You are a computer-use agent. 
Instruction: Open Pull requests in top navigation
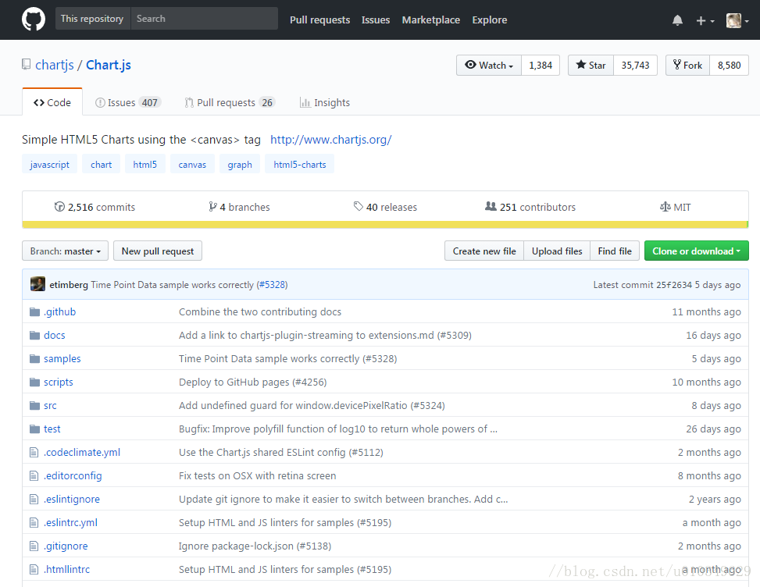pos(320,20)
